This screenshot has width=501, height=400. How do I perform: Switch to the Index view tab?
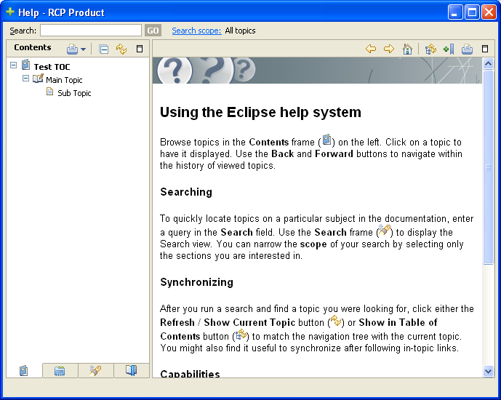[x=60, y=371]
